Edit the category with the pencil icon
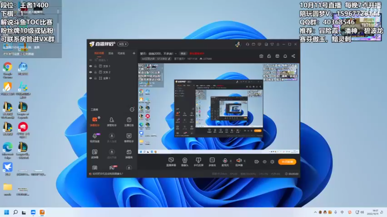Image resolution: width=387 pixels, height=217 pixels. coord(169,59)
